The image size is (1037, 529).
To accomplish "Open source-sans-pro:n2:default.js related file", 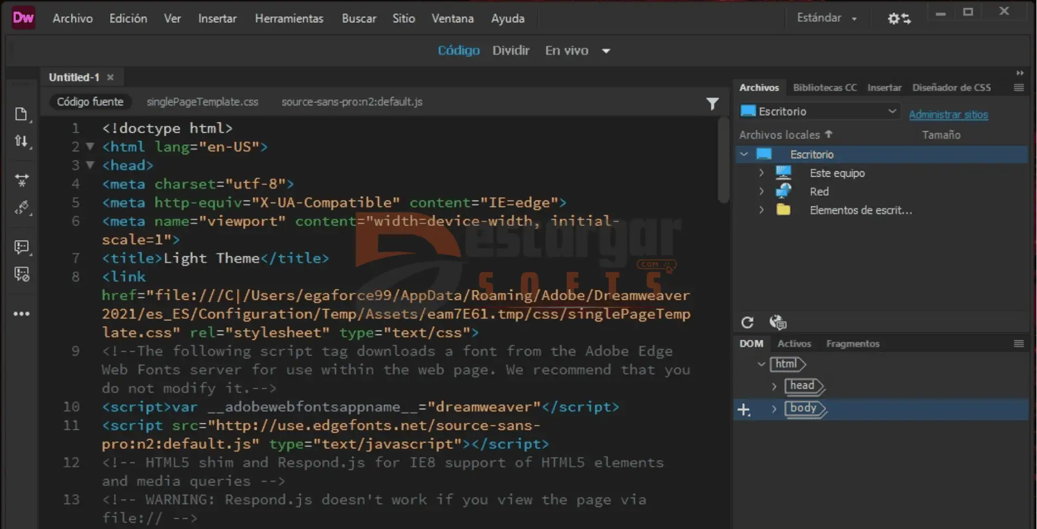I will [352, 102].
